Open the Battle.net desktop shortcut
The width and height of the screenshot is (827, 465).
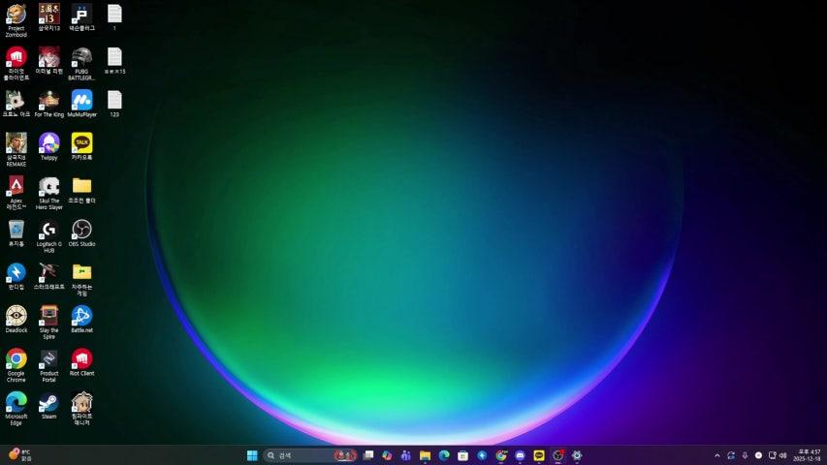81,320
